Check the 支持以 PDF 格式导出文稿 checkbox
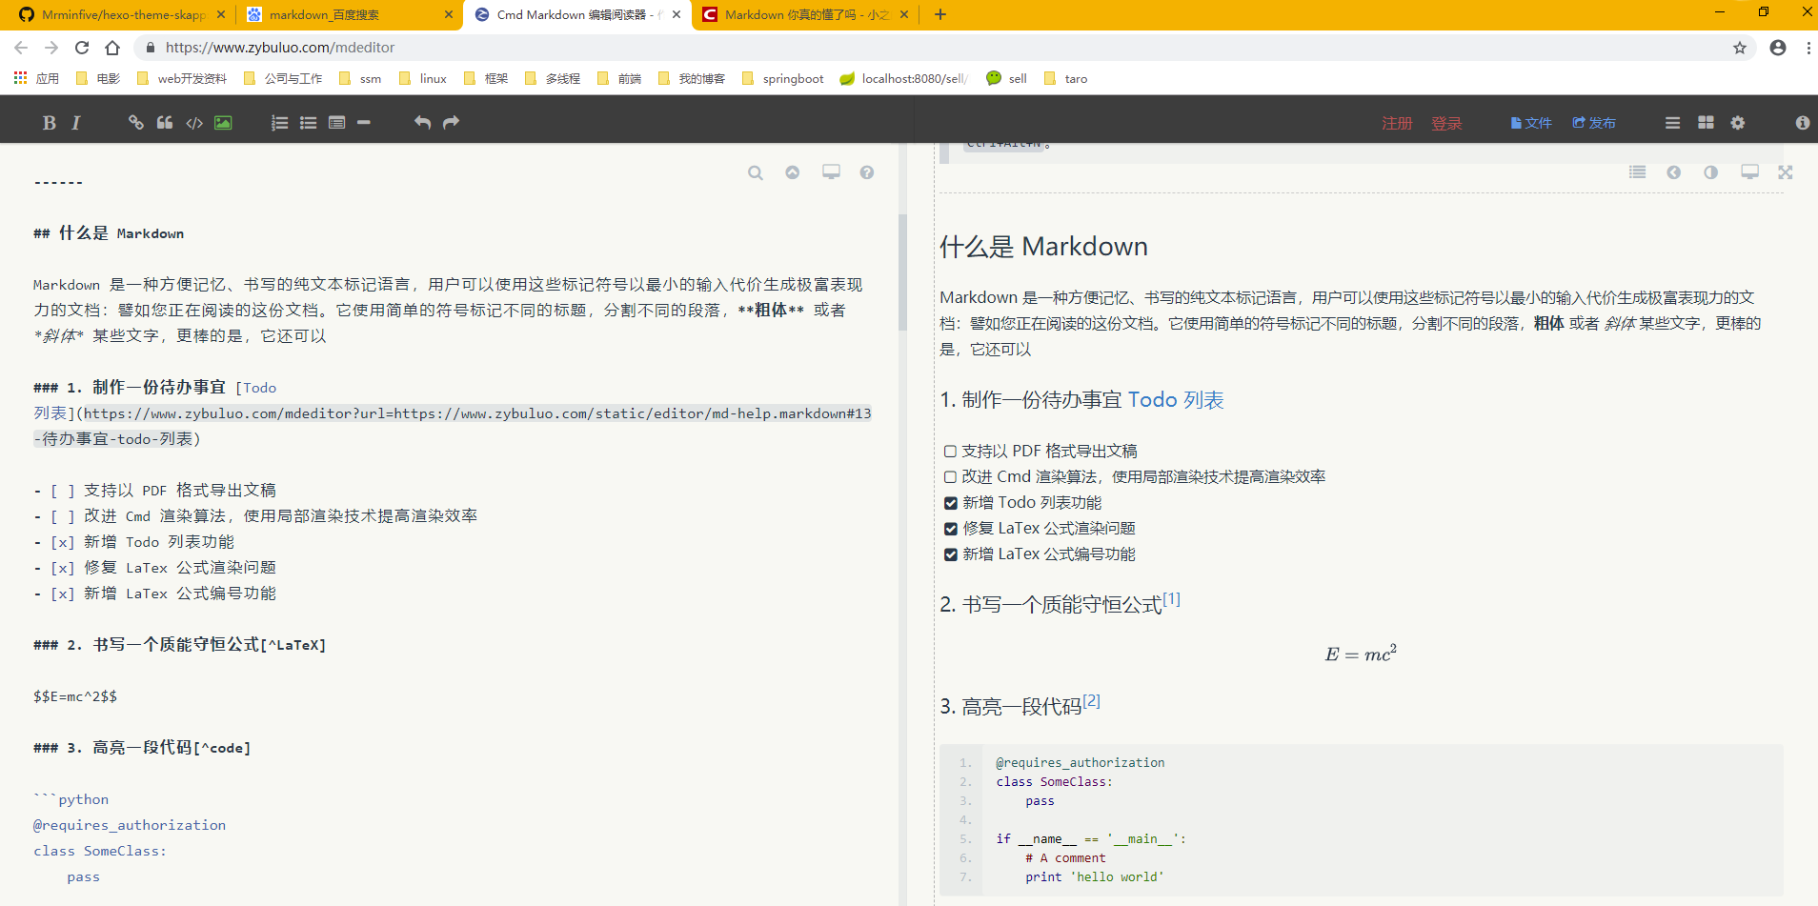1818x906 pixels. [x=950, y=452]
